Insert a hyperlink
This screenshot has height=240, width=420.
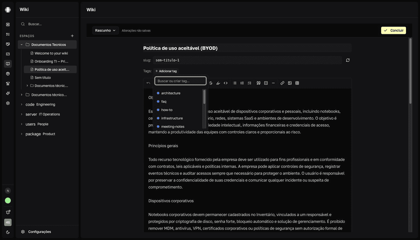coord(282,83)
